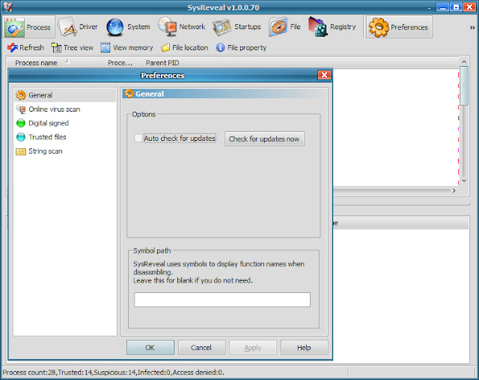Close the Preferences dialog
Viewport: 479px width, 380px height.
(324, 75)
